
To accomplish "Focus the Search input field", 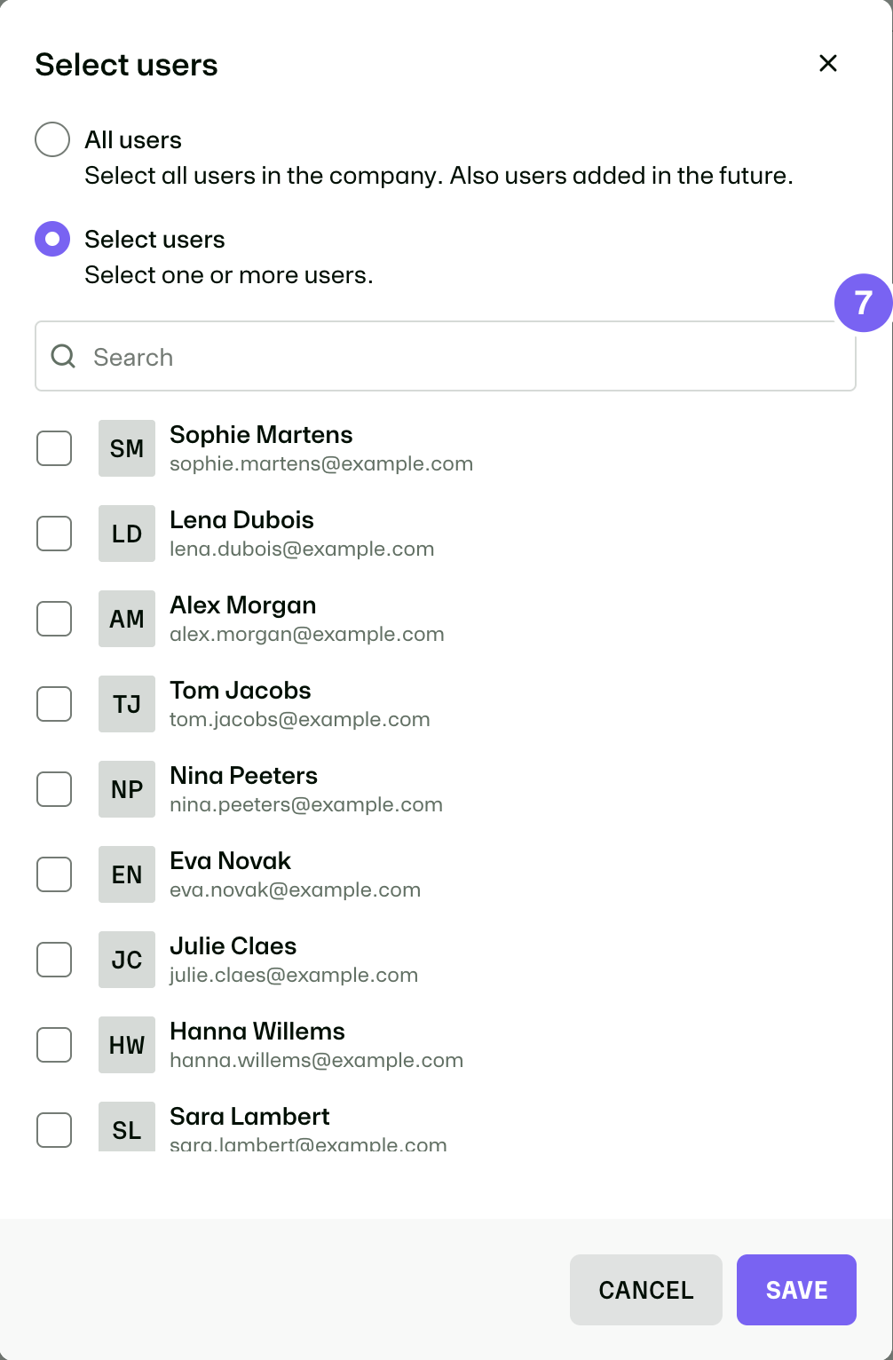I will tap(446, 356).
